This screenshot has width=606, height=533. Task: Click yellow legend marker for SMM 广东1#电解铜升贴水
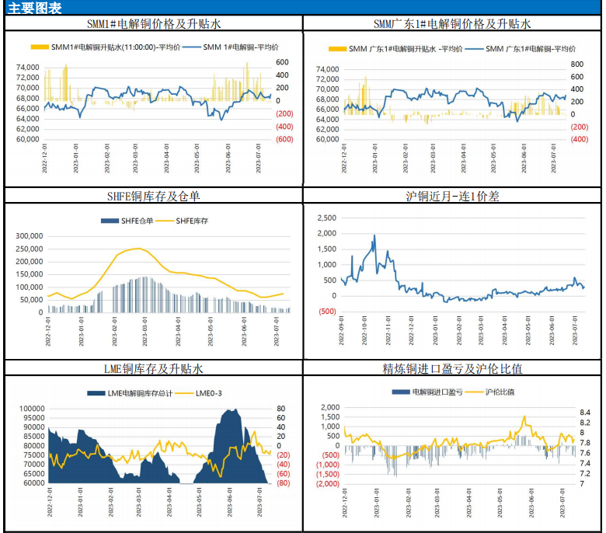(336, 49)
